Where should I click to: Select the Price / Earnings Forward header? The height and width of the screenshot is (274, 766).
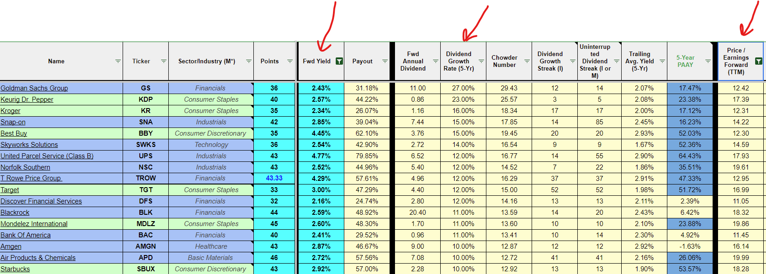740,61
